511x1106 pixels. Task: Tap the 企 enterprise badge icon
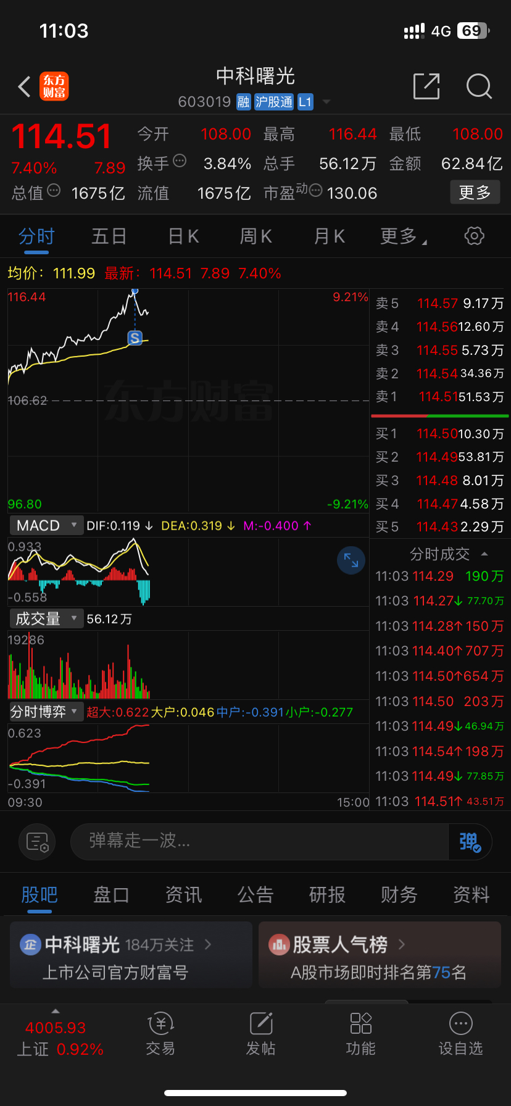coord(30,944)
